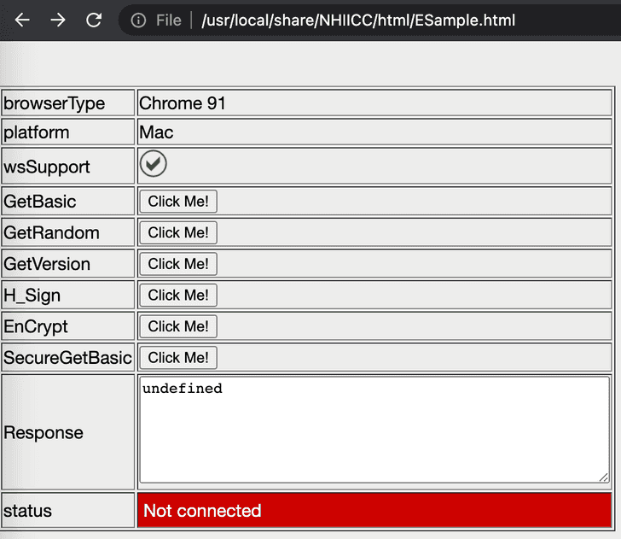Open site information icon beside File

coord(138,20)
